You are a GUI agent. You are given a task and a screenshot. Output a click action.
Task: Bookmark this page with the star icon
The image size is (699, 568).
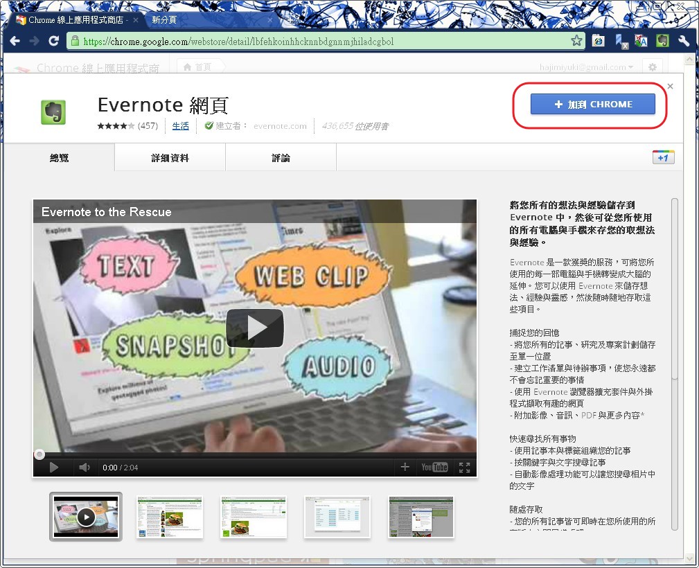576,41
